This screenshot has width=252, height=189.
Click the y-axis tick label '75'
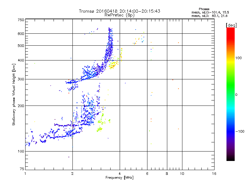click(22, 169)
